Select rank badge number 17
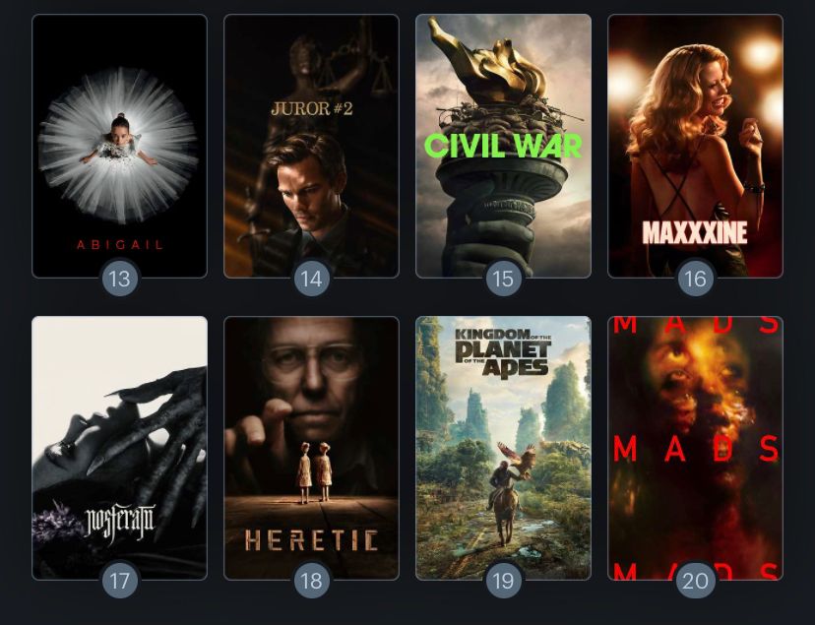Image resolution: width=815 pixels, height=625 pixels. click(119, 581)
